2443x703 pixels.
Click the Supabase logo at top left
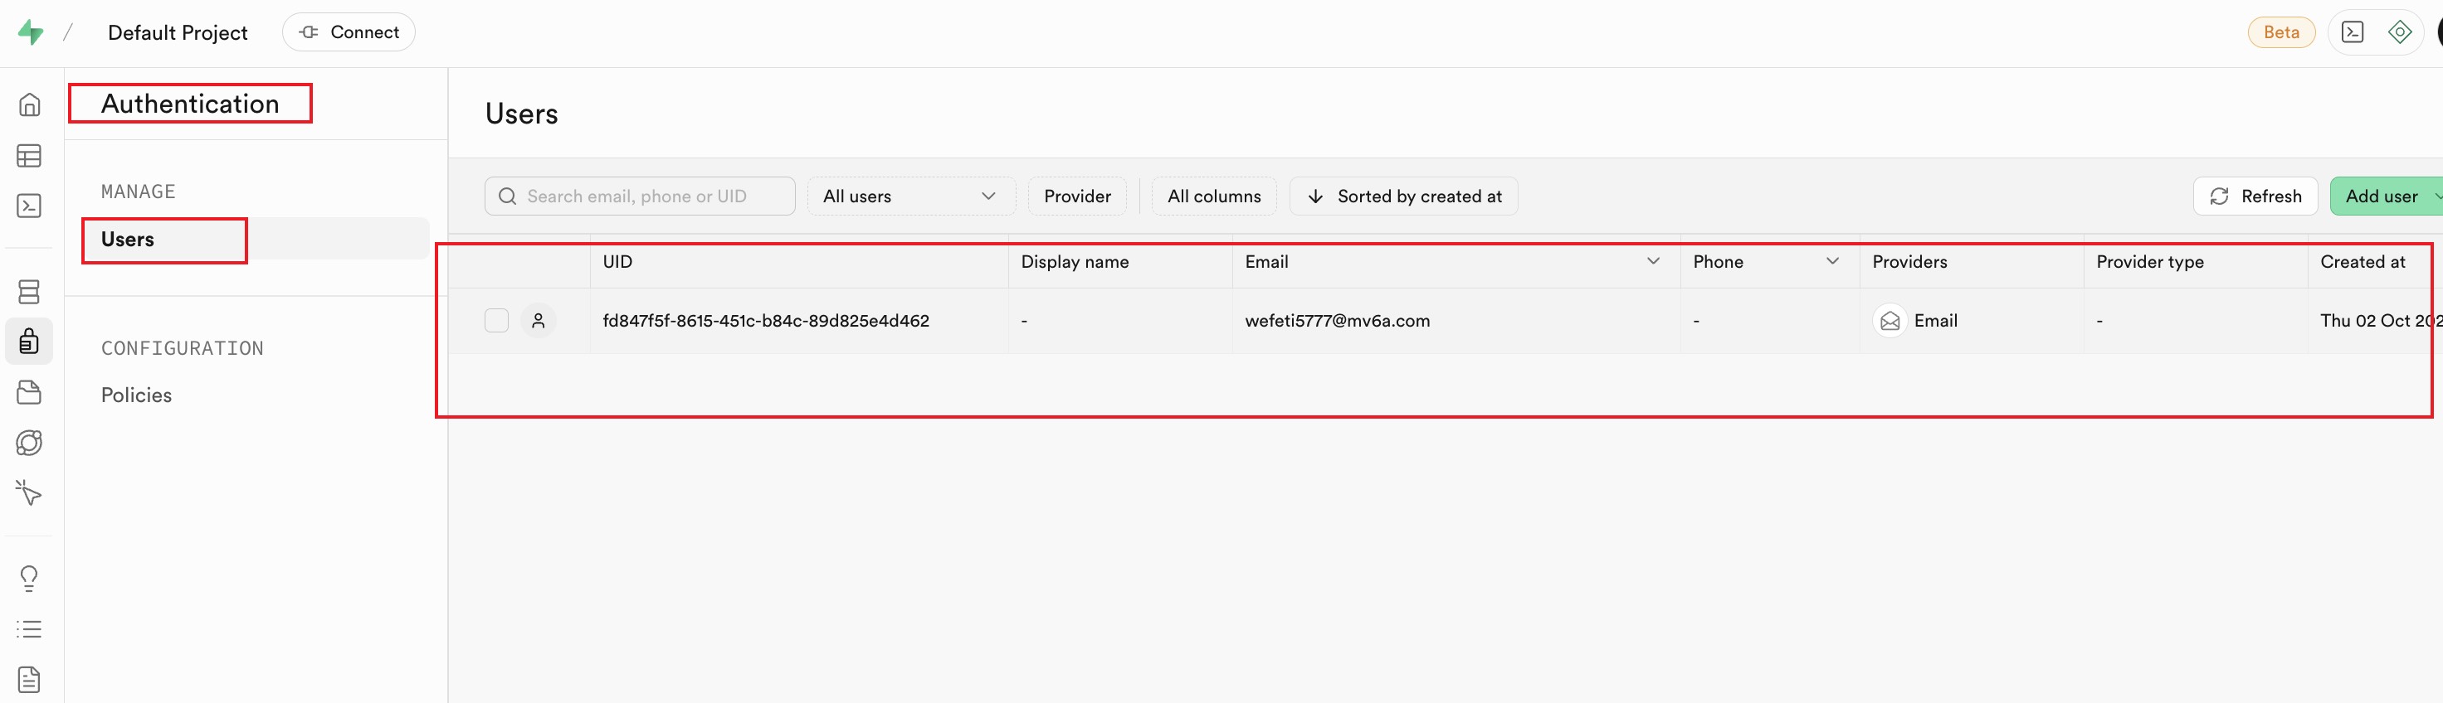pos(31,32)
